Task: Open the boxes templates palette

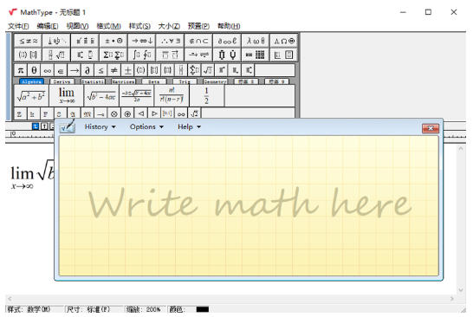Action: [x=283, y=55]
